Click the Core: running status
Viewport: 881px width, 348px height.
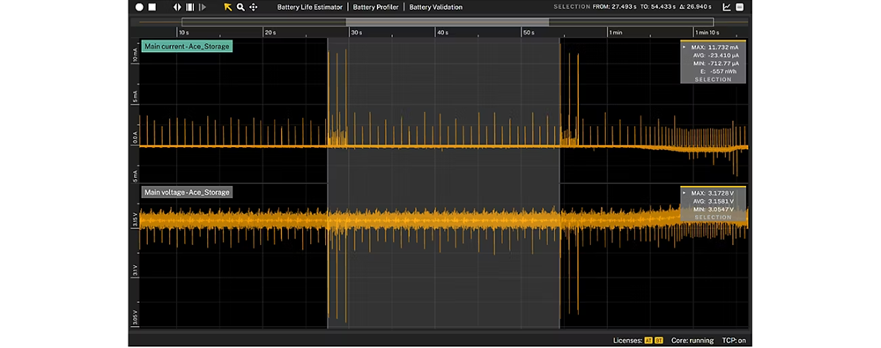tap(692, 341)
